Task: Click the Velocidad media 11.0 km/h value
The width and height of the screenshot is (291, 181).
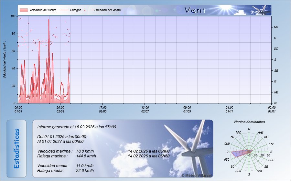Action: pyautogui.click(x=85, y=165)
